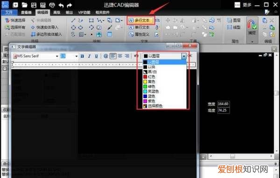Collapse the color dropdown arrow button
Viewport: 280px width, 178px height.
tap(184, 56)
